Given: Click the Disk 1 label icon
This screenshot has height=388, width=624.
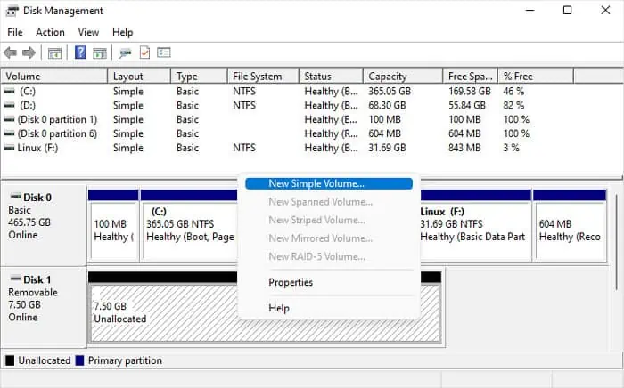Looking at the screenshot, I should click(15, 278).
